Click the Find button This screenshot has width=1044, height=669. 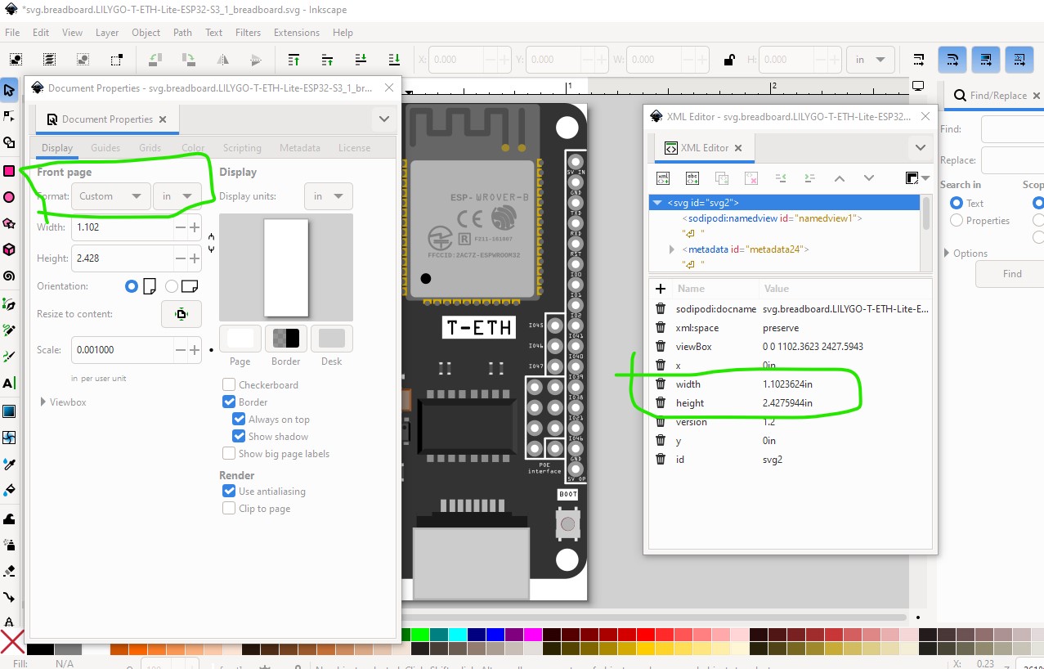pos(1012,274)
